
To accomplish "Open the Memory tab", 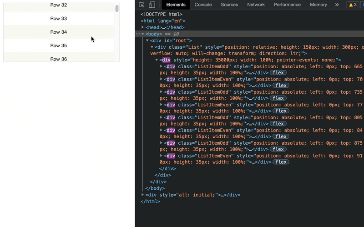I will pyautogui.click(x=318, y=5).
